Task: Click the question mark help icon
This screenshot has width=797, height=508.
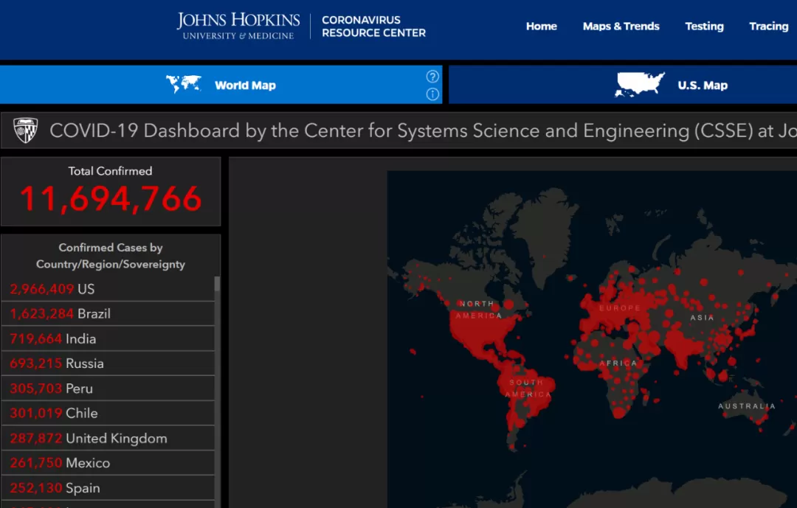Action: coord(432,76)
